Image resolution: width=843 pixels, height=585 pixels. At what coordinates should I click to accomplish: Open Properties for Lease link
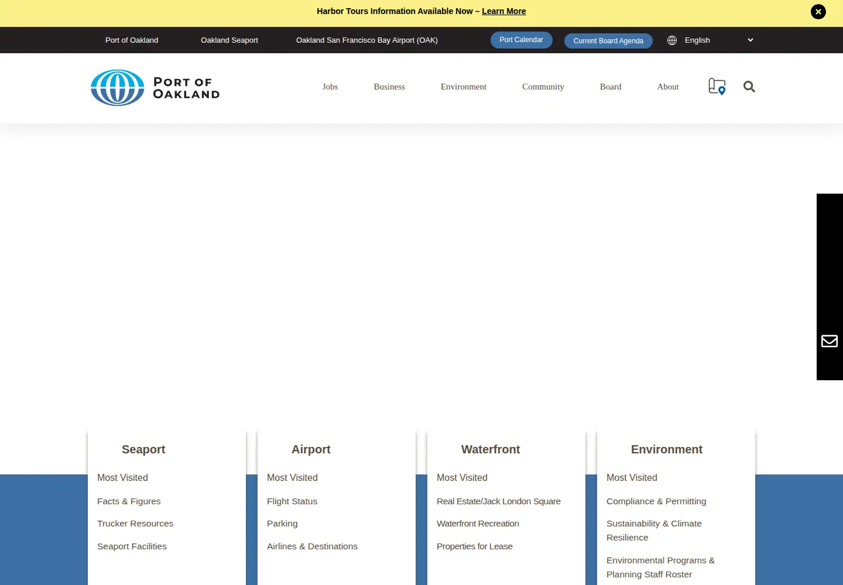pos(475,546)
